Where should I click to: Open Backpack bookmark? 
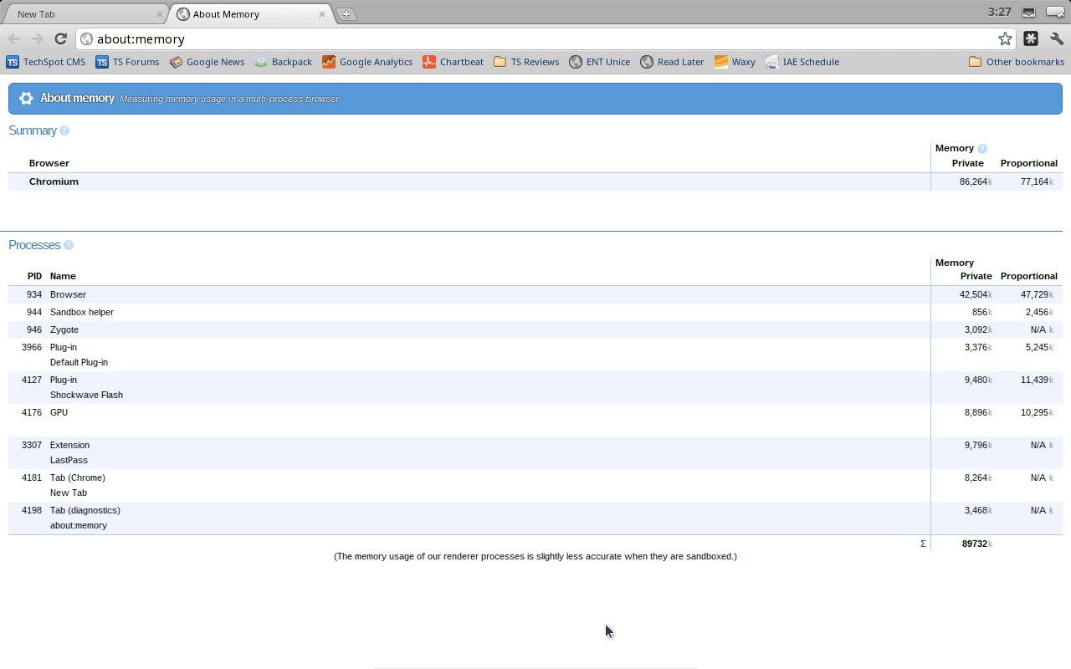284,62
